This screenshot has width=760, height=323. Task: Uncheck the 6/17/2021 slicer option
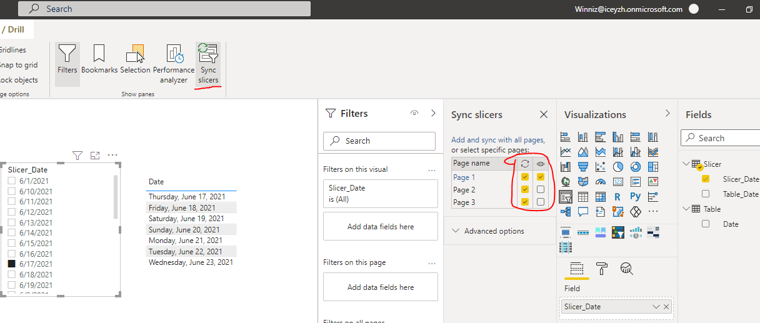point(11,264)
